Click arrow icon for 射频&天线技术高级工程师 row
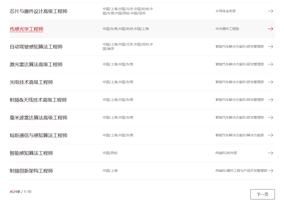 point(271,100)
